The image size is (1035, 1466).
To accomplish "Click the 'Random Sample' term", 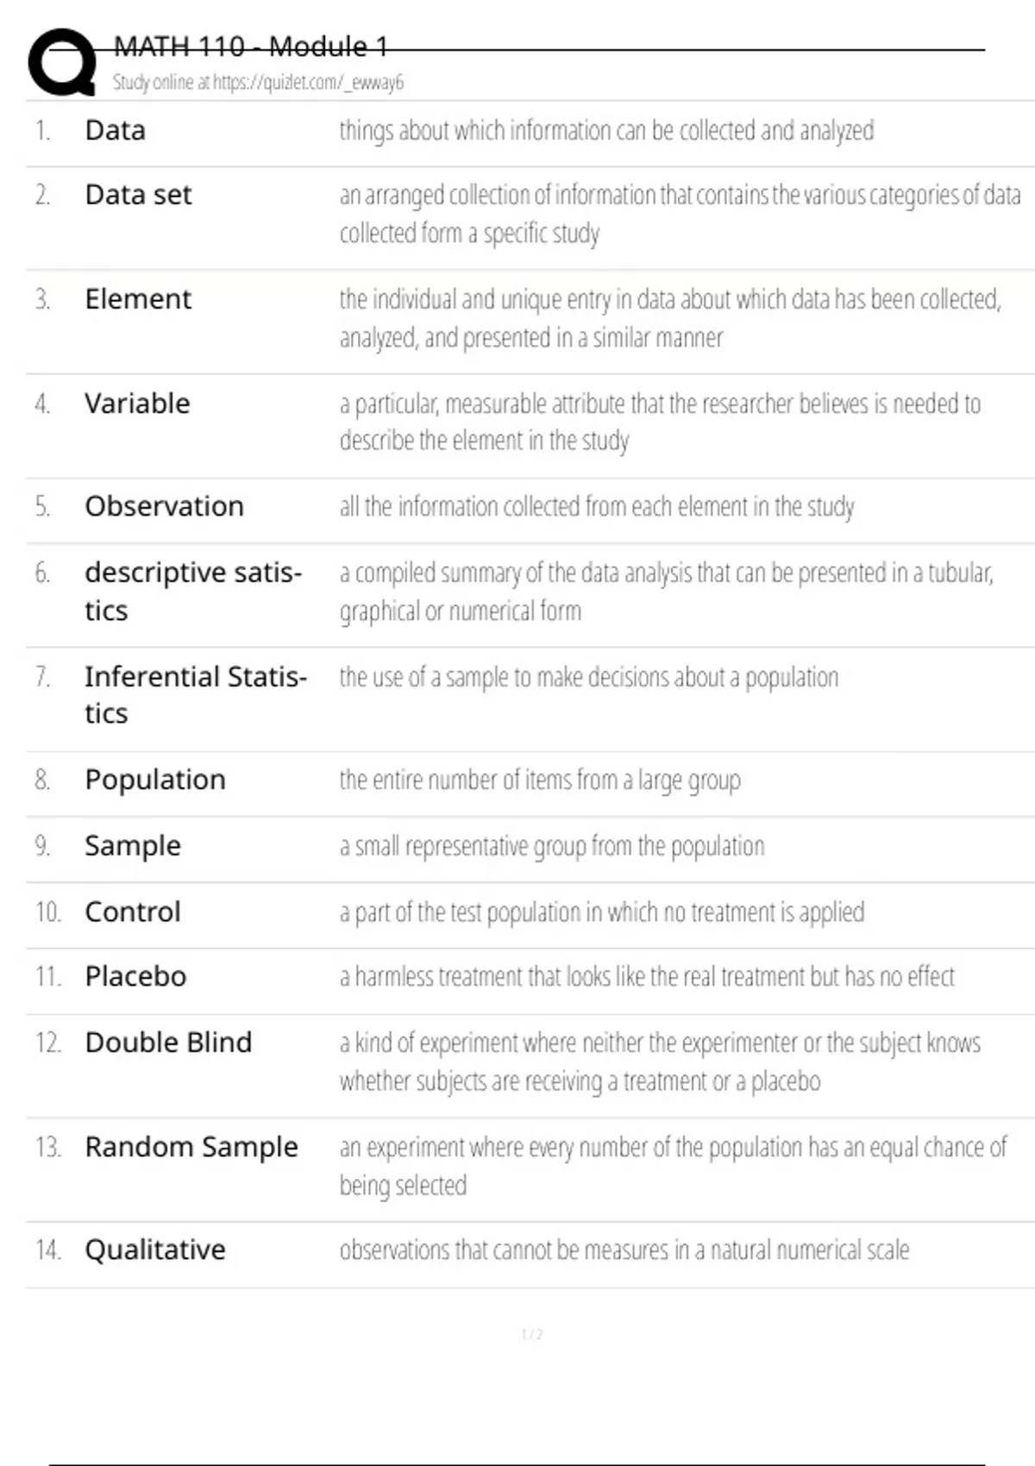I will [x=191, y=1148].
